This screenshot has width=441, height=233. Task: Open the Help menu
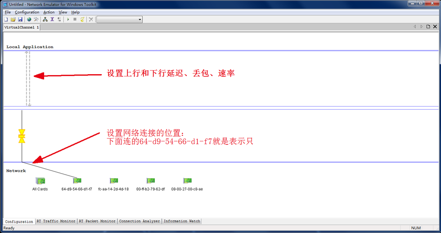76,12
